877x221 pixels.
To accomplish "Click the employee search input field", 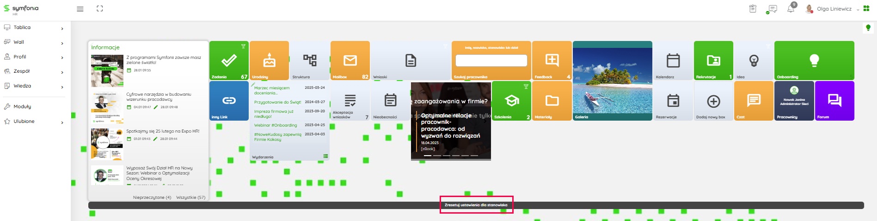I will [491, 60].
